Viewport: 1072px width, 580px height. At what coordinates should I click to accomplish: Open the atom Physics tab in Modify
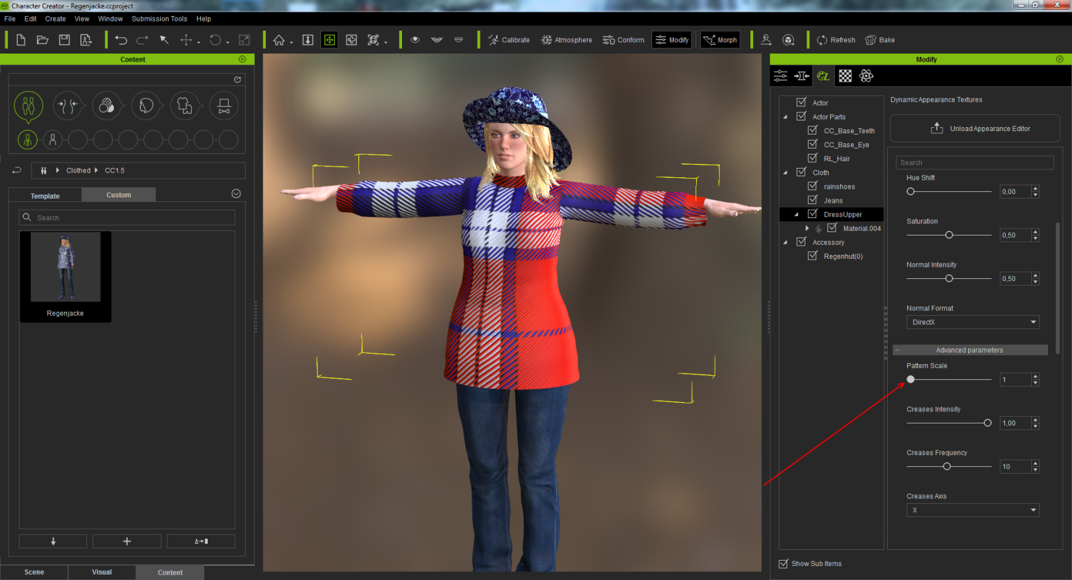pos(866,76)
